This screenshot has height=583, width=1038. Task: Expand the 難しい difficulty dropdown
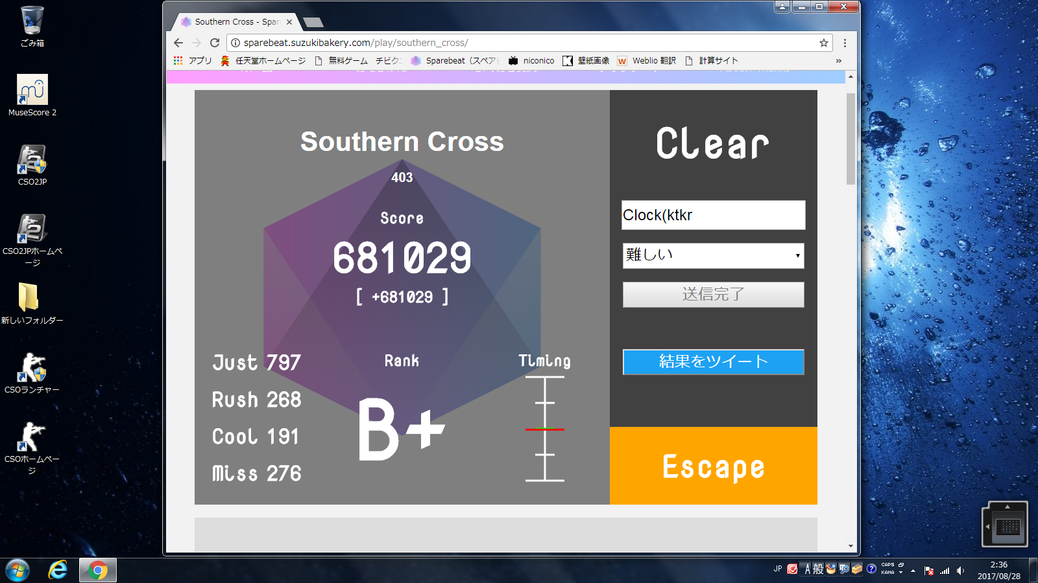tap(713, 256)
